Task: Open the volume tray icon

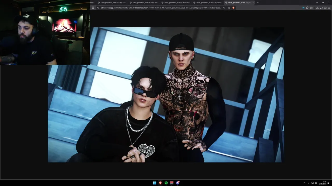Action: click(316, 183)
